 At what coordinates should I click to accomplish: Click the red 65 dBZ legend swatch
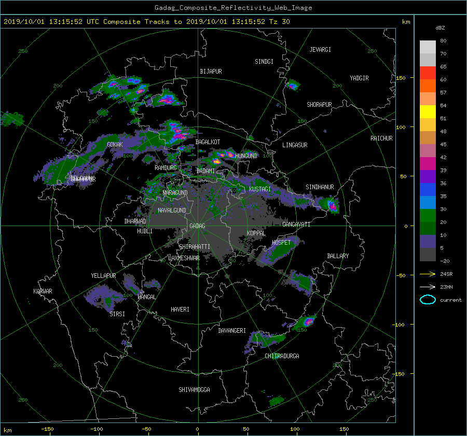click(x=428, y=73)
